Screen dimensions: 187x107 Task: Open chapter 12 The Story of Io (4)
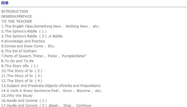pyautogui.click(x=22, y=81)
